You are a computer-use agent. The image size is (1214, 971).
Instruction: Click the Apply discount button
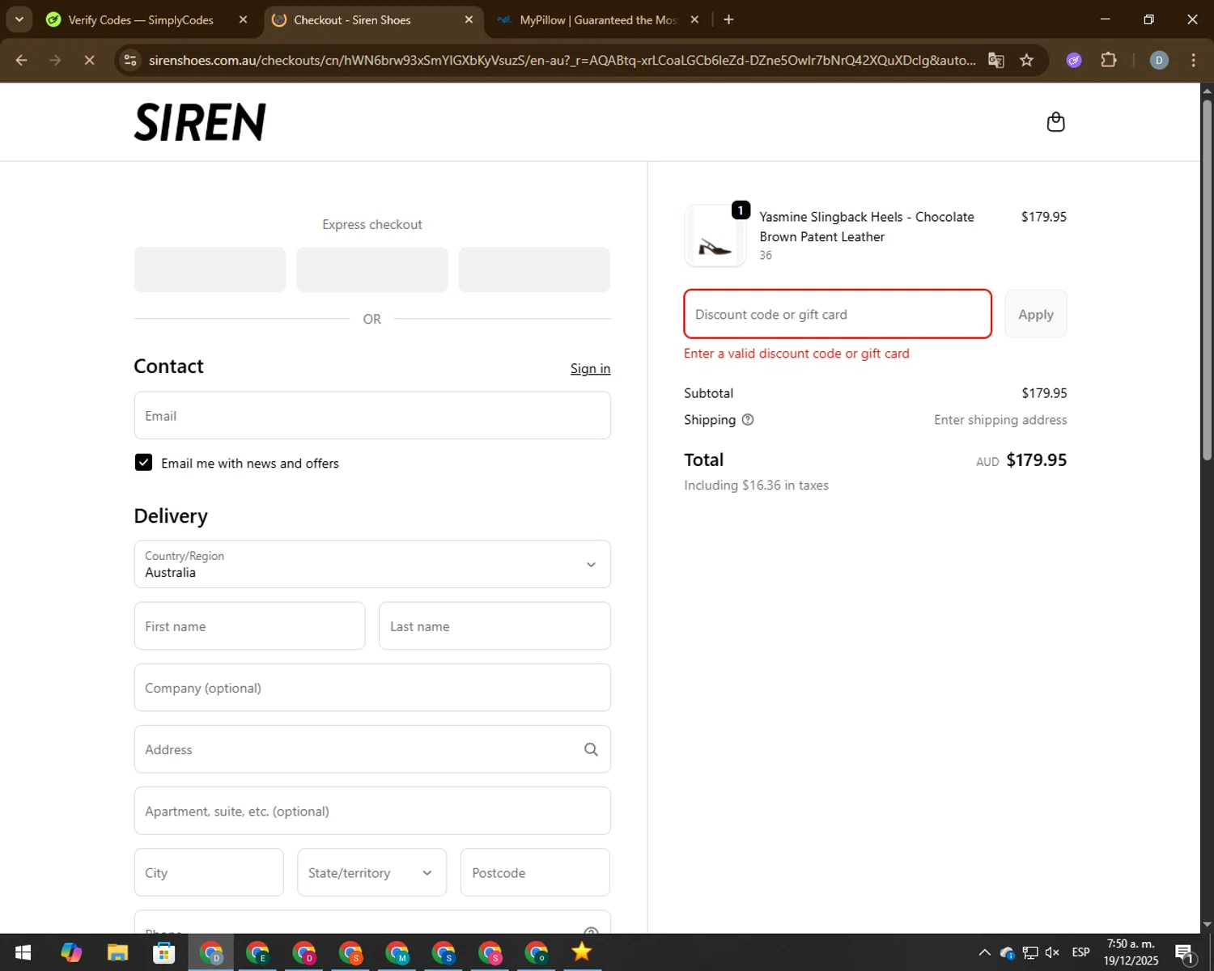pyautogui.click(x=1035, y=314)
